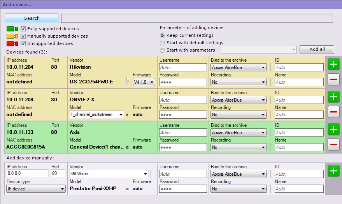Uncheck Manually supported devices checkbox
Screen dimensions: 342x204
click(23, 36)
